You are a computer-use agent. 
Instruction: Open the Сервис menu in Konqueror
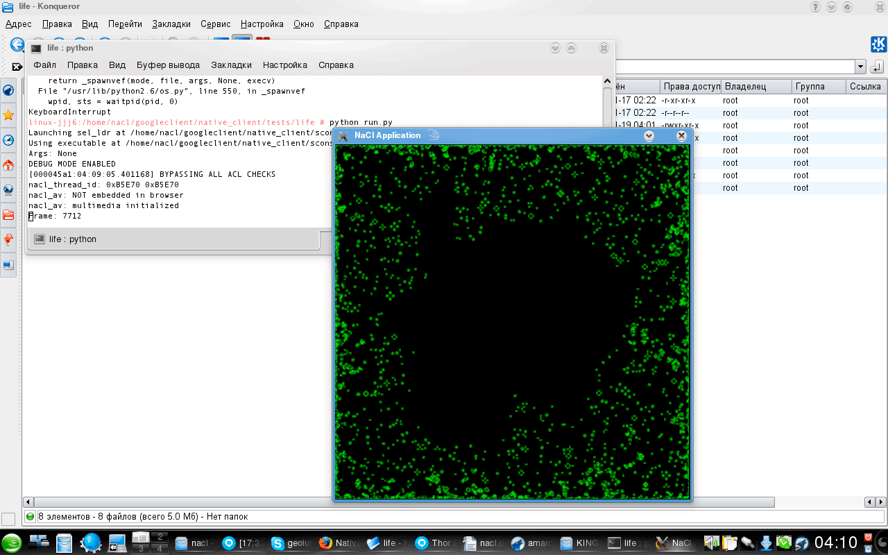coord(216,24)
